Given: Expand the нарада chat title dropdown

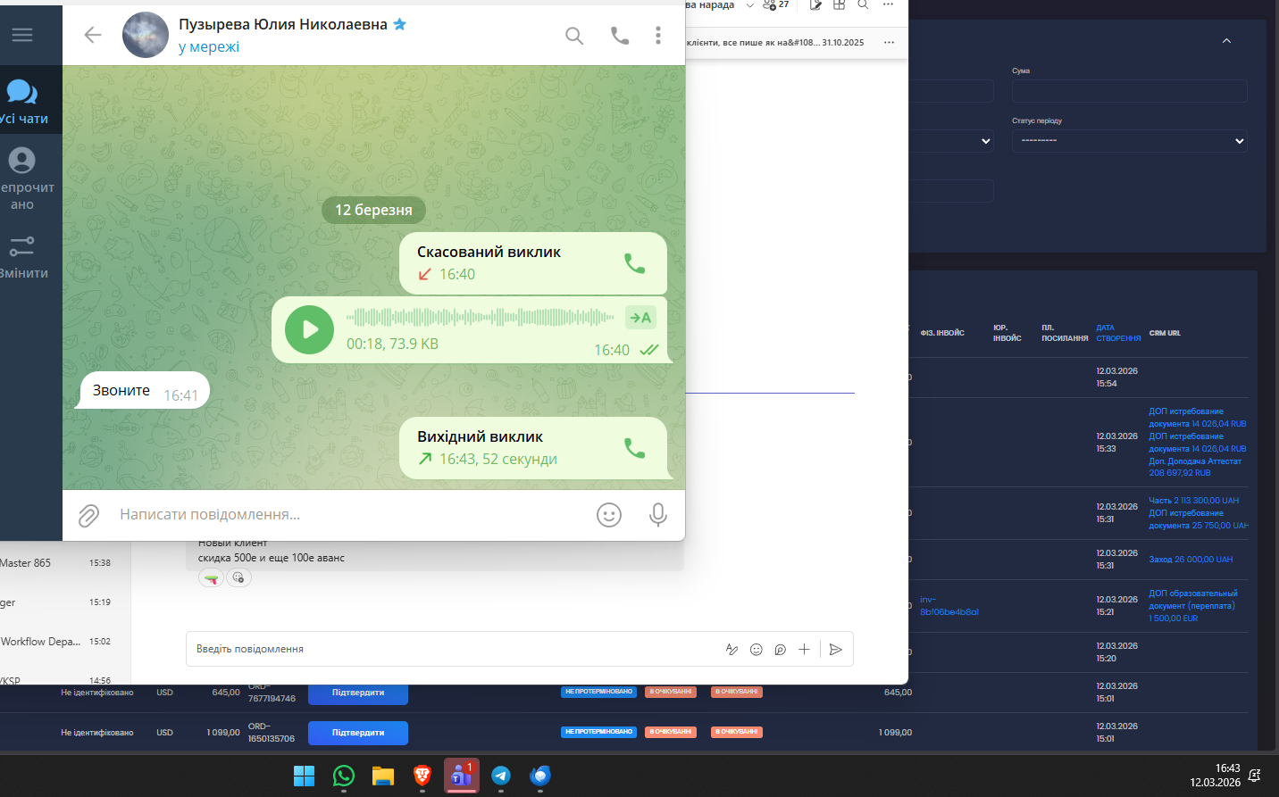Looking at the screenshot, I should (x=750, y=5).
